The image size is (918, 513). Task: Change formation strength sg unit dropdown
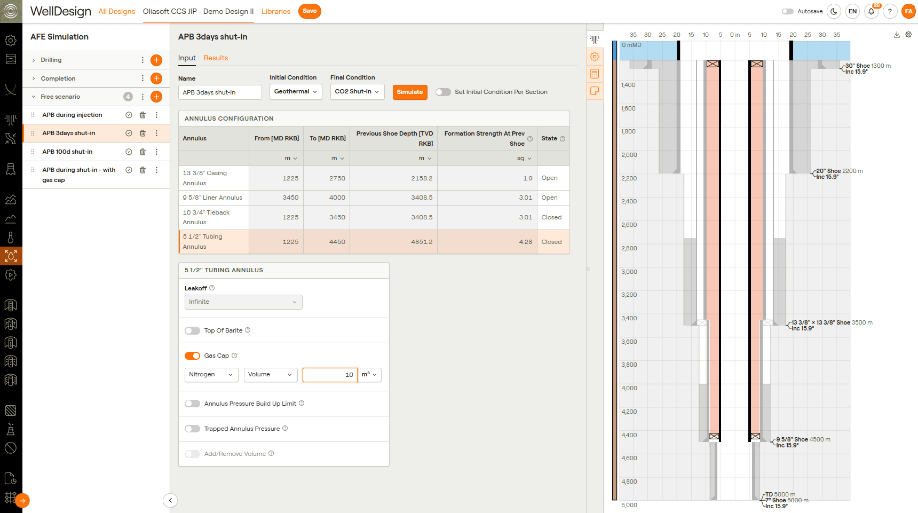(524, 159)
